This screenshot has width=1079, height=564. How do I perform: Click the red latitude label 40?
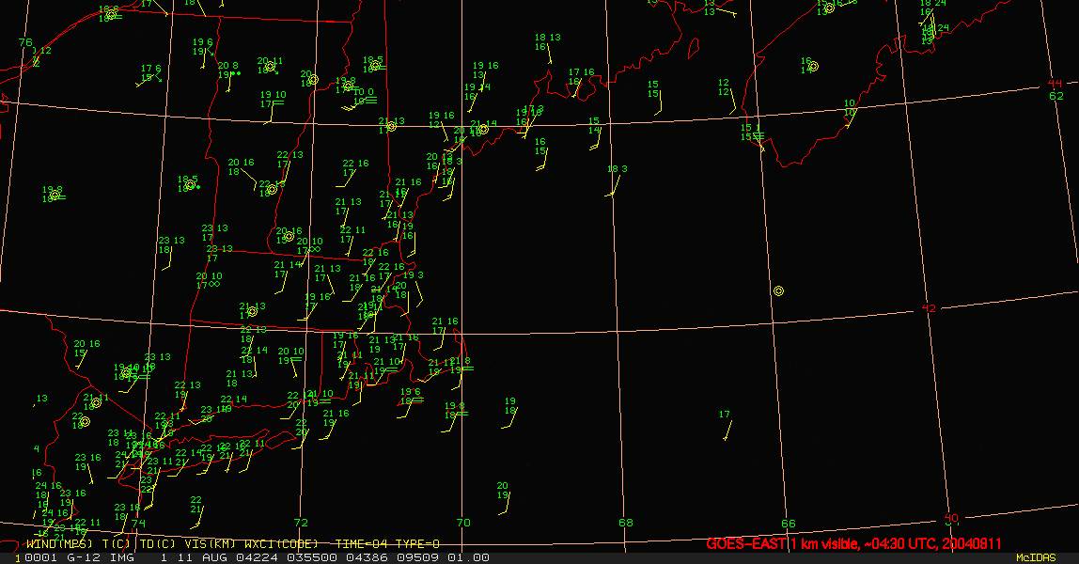pos(951,518)
